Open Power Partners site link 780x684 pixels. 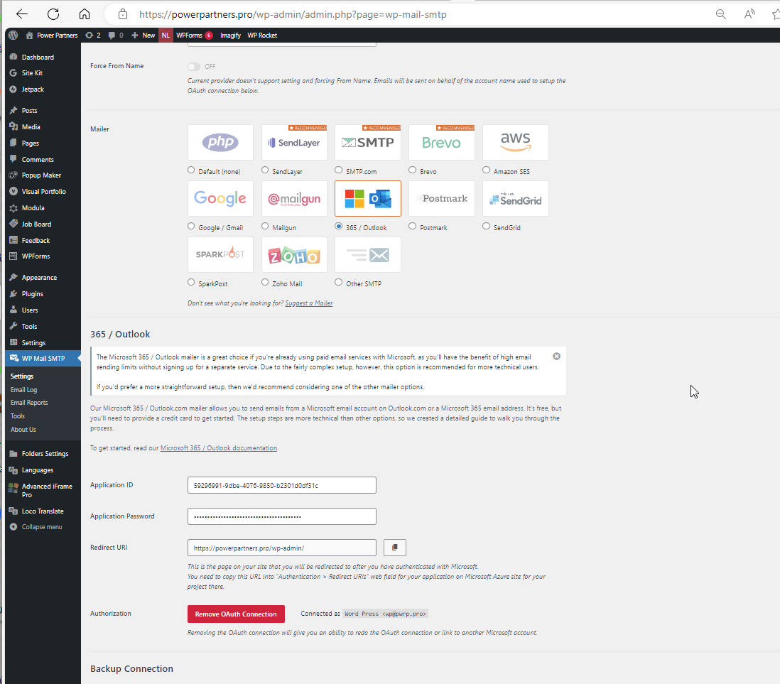tap(52, 36)
